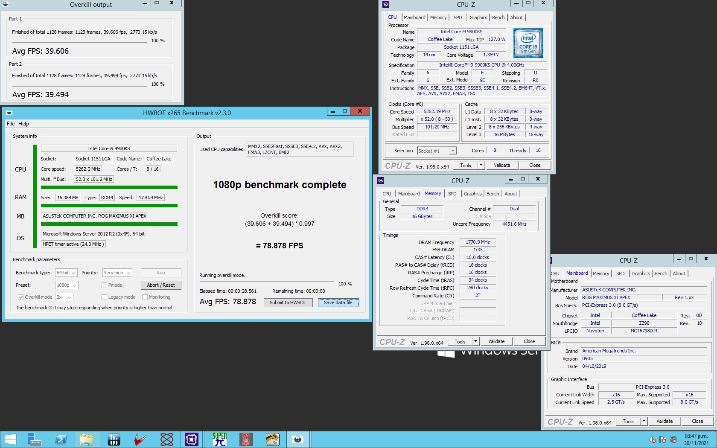Switch to Bench tab in CPU-Z CPU window

498,17
